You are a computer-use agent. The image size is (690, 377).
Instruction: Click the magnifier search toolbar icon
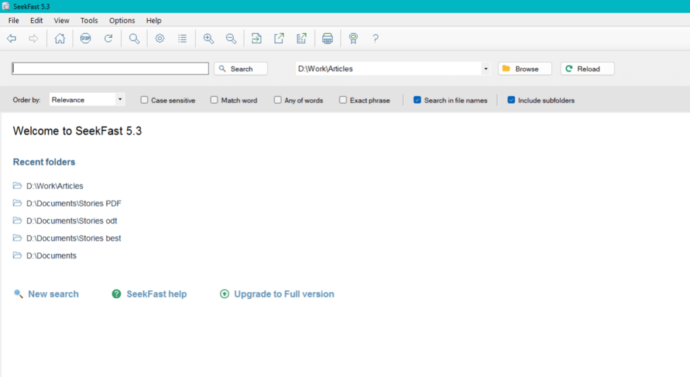coord(134,38)
